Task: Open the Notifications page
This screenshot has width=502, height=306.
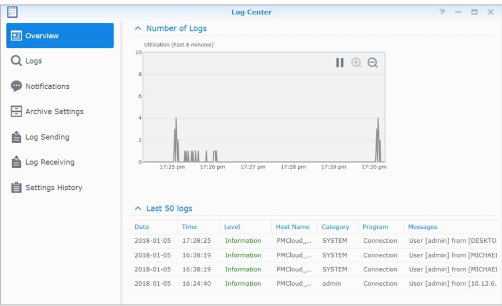Action: (x=60, y=86)
